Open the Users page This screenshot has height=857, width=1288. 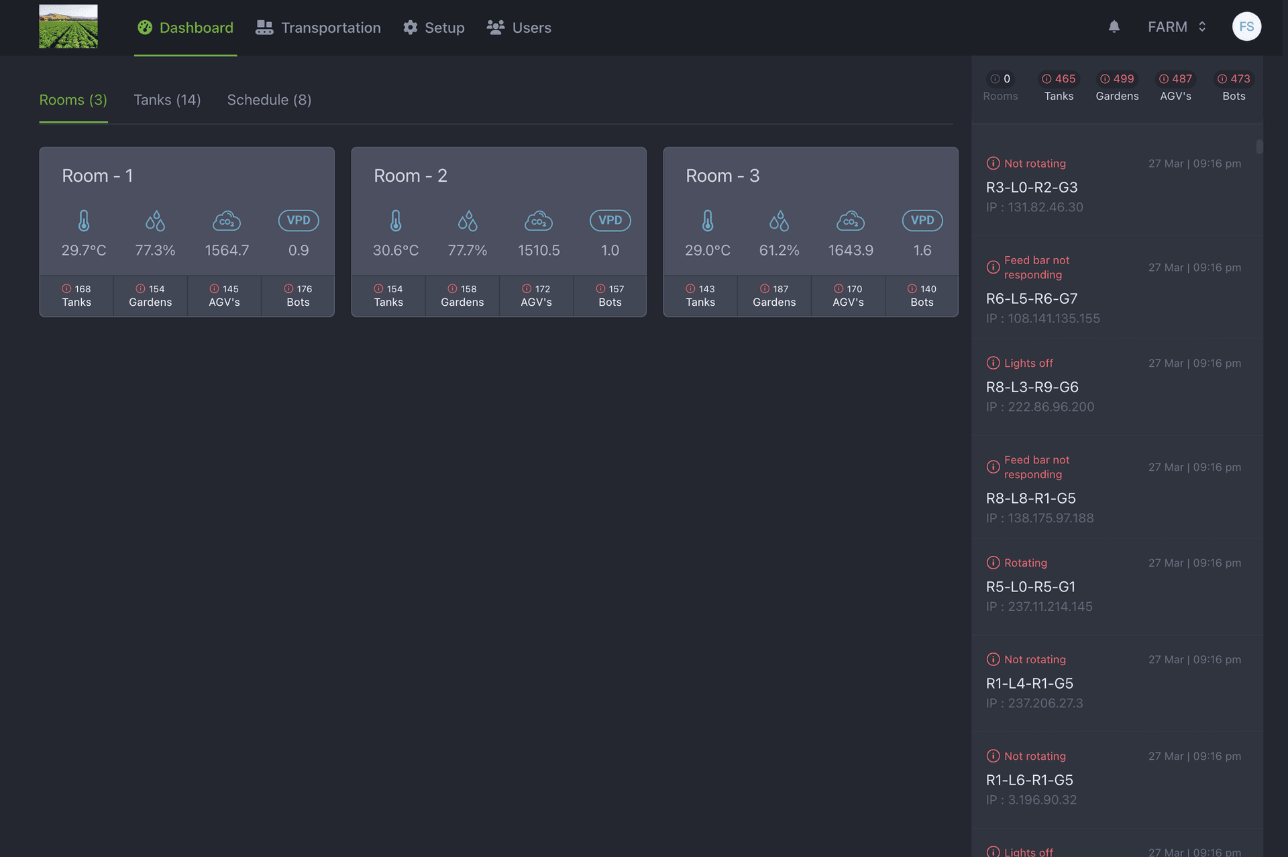(519, 27)
